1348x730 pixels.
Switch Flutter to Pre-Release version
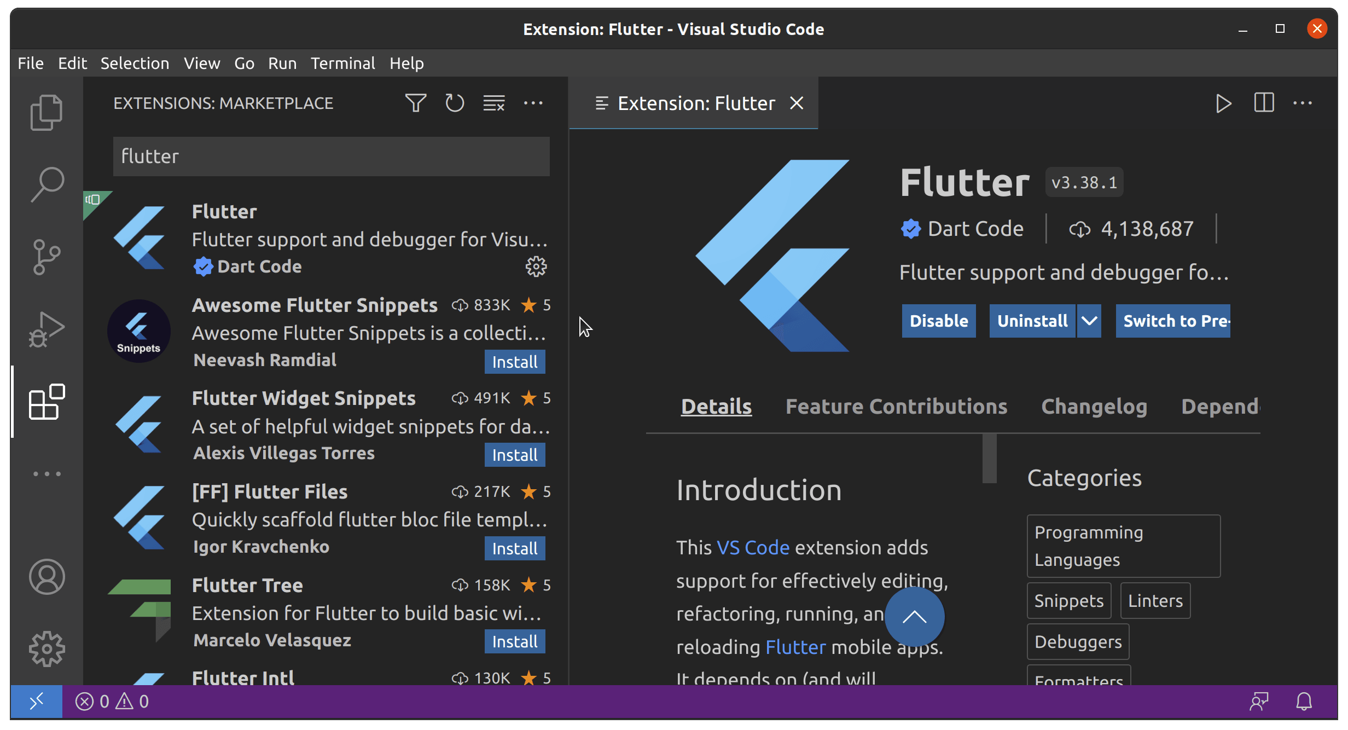(x=1172, y=321)
